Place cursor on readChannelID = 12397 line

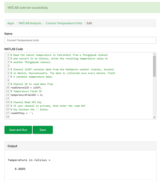click(26, 87)
